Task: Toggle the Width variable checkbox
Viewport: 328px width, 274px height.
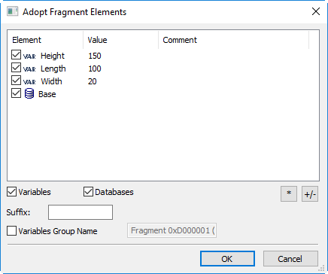Action: [16, 81]
